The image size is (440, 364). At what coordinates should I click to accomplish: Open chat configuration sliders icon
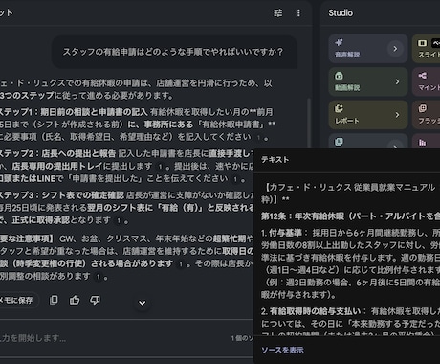point(277,13)
